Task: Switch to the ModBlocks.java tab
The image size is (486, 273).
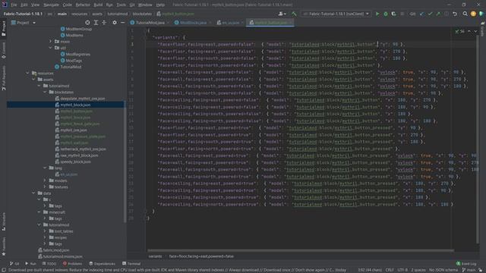Action: 192,23
